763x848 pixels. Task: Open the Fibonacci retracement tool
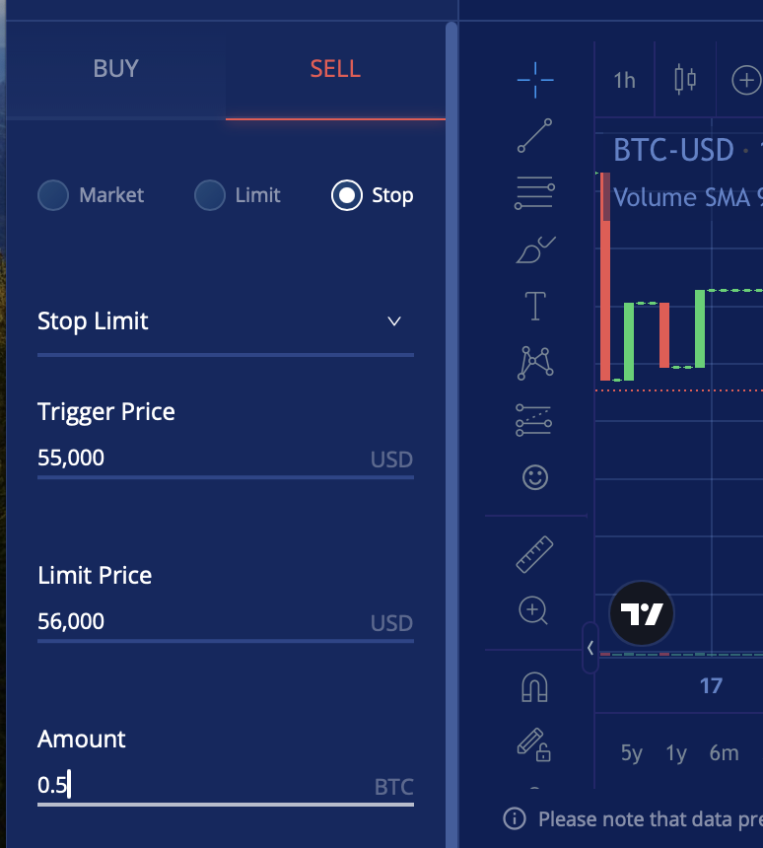534,192
